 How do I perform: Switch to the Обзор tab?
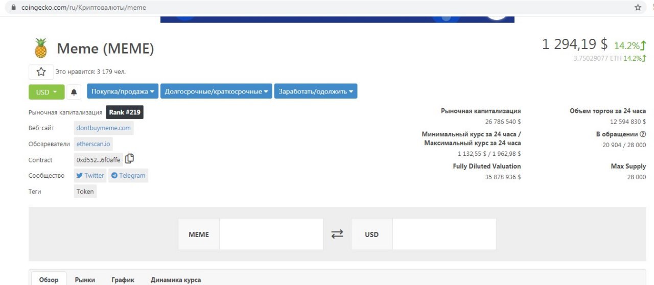click(49, 279)
